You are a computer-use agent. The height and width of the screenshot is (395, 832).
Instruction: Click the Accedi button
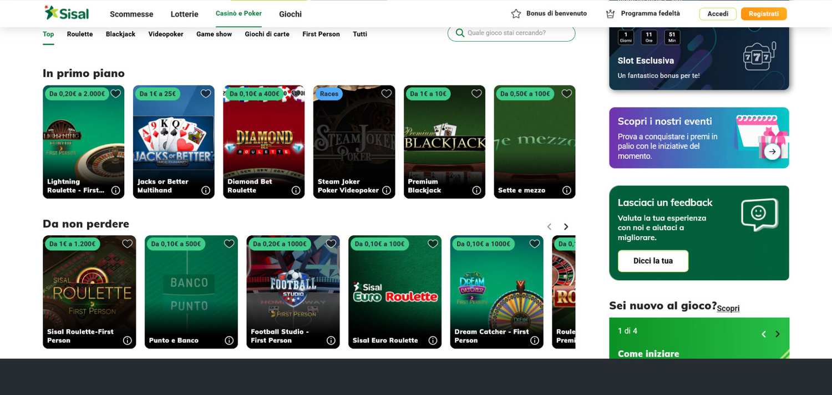coord(718,14)
